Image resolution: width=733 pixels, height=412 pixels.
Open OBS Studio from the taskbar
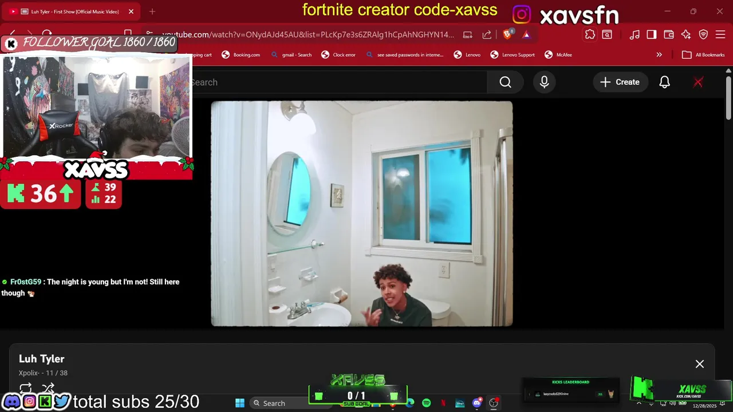point(494,403)
